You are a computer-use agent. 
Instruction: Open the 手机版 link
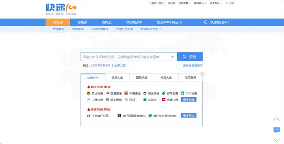click(x=172, y=3)
